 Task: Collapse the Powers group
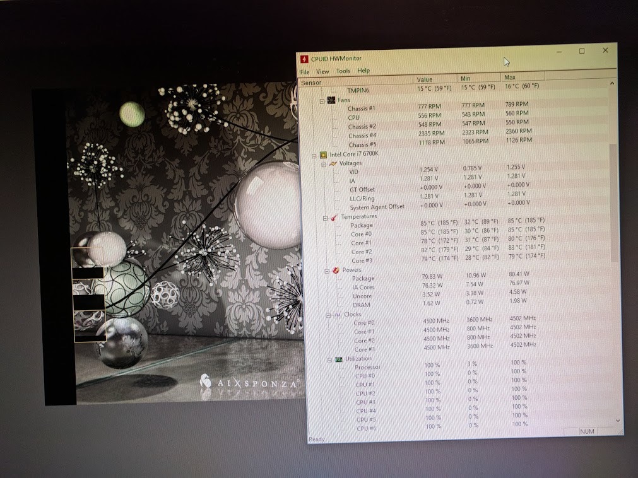327,271
